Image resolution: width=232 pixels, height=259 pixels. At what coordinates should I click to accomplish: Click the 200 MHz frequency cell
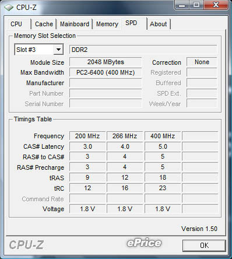[x=87, y=136]
